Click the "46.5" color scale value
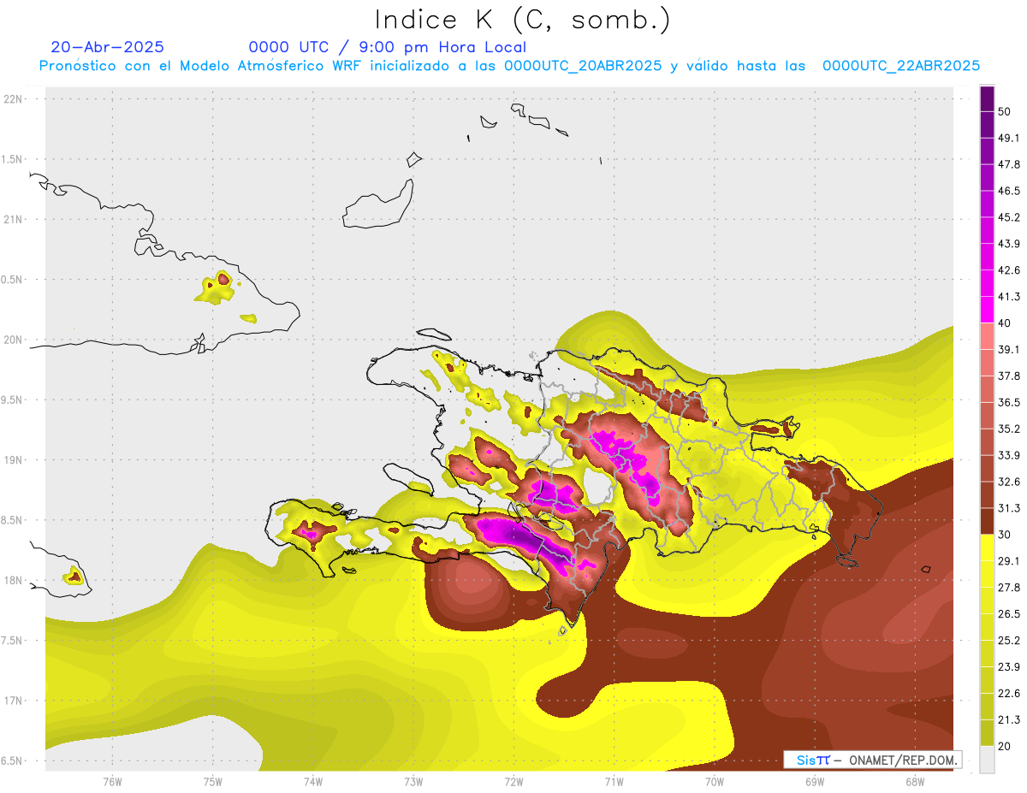 (1009, 191)
